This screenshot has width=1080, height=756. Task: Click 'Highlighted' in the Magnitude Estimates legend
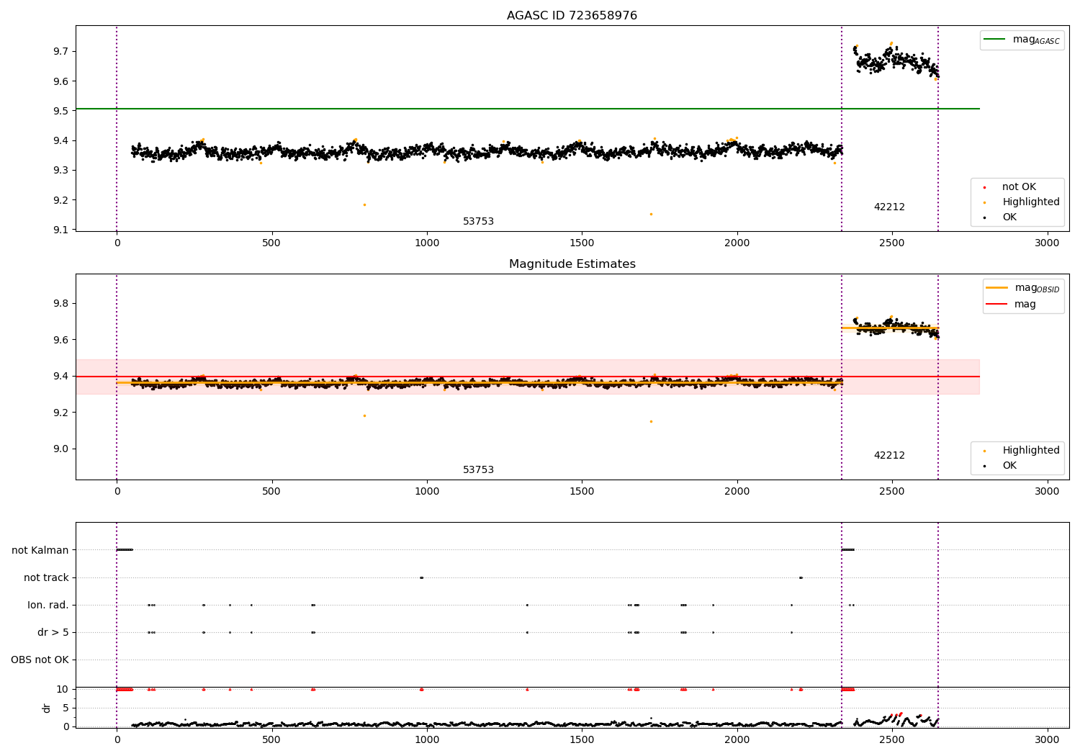(1031, 451)
